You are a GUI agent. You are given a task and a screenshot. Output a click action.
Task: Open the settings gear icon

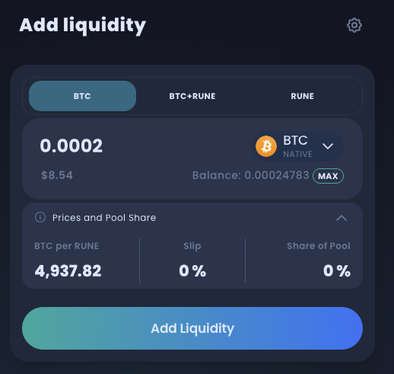[x=354, y=25]
